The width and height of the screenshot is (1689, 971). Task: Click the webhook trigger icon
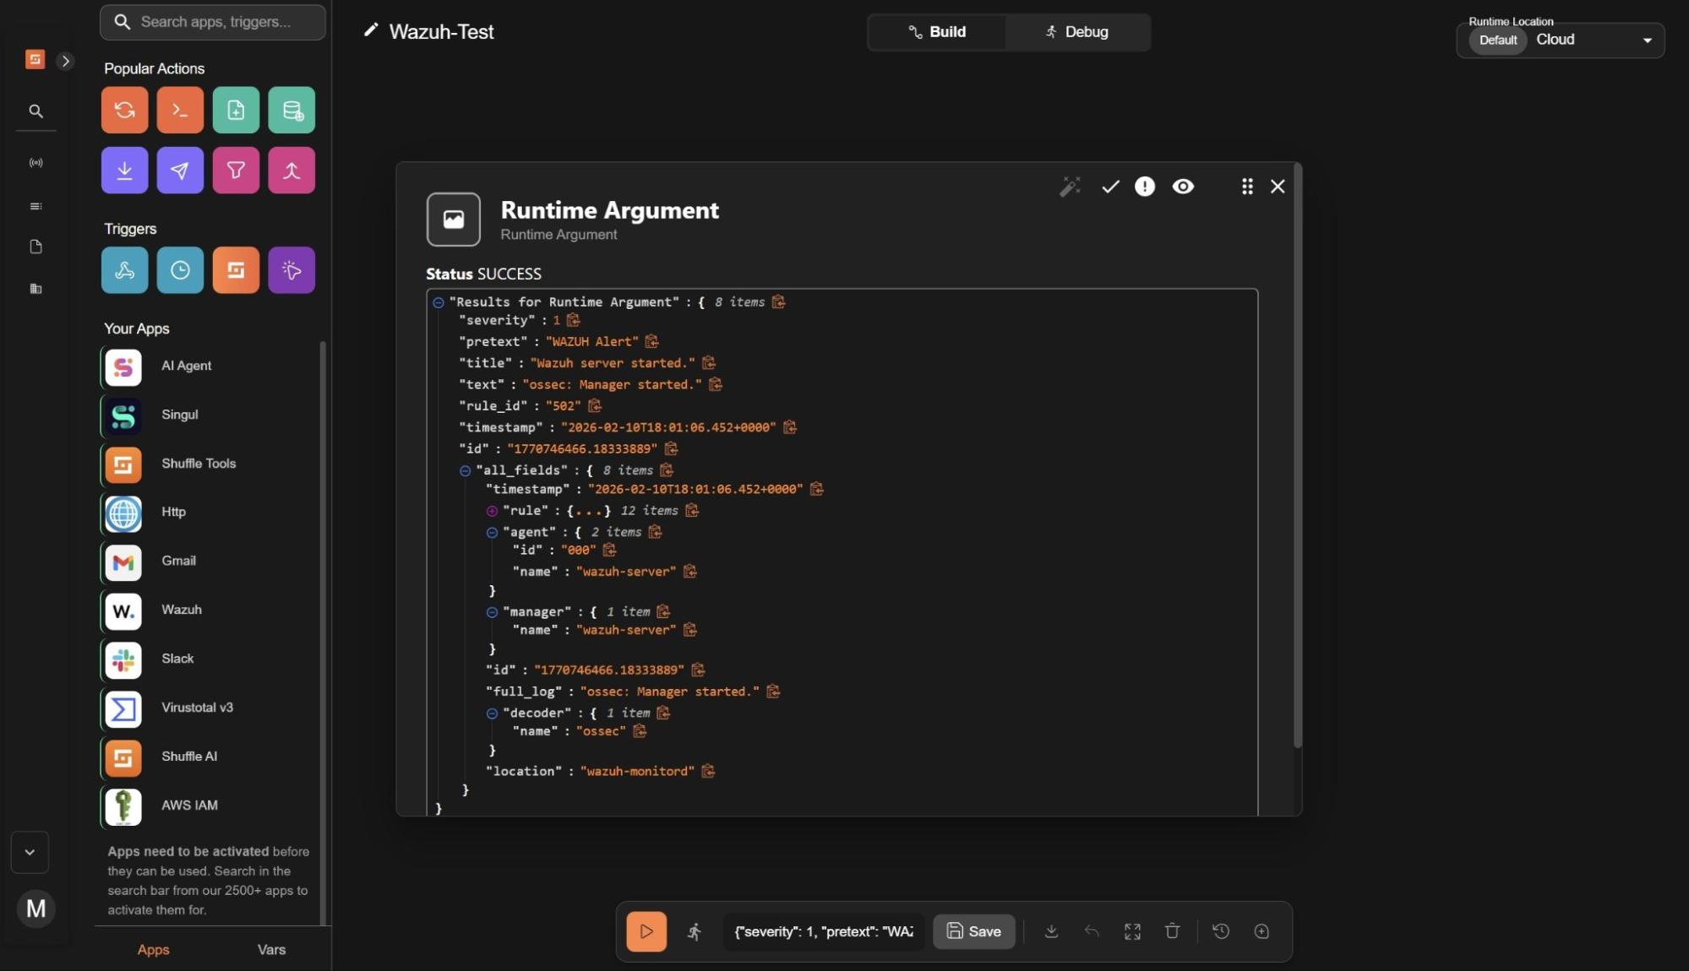click(124, 270)
